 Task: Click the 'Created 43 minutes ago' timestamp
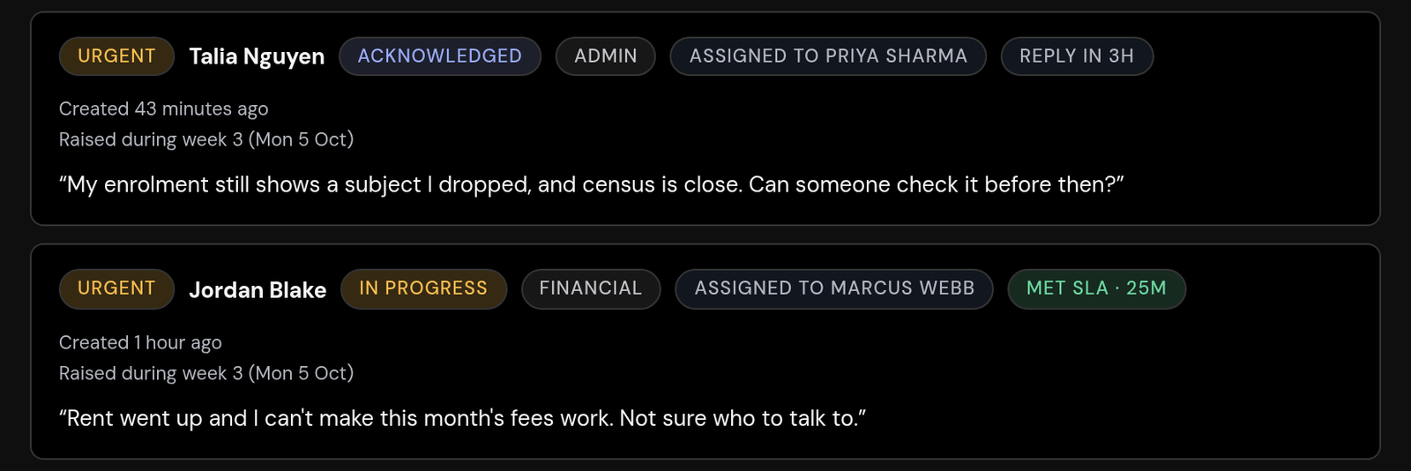(x=163, y=108)
